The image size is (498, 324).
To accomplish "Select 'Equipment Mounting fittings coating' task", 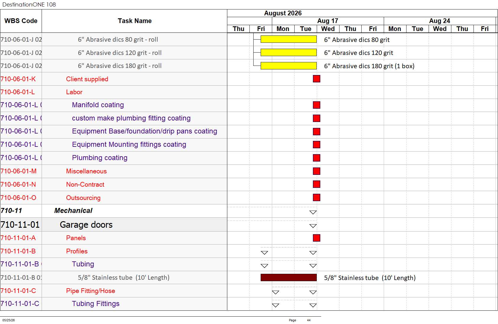I will (x=129, y=144).
